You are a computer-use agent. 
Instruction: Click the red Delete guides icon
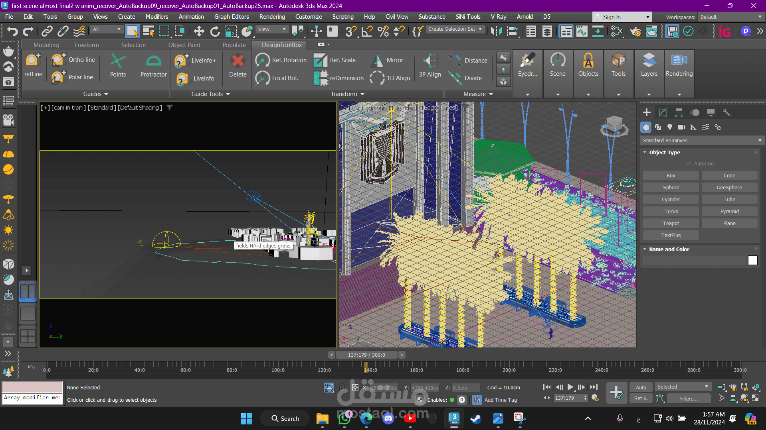coord(238,66)
